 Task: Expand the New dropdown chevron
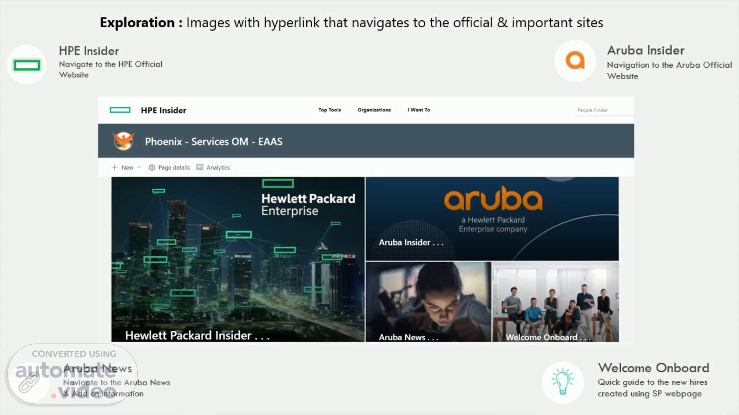point(139,168)
